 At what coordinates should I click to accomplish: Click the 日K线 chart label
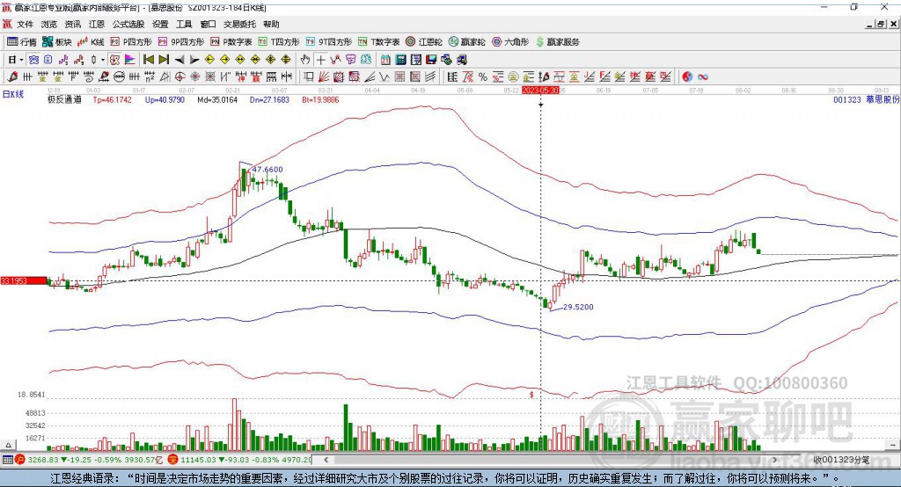click(13, 94)
